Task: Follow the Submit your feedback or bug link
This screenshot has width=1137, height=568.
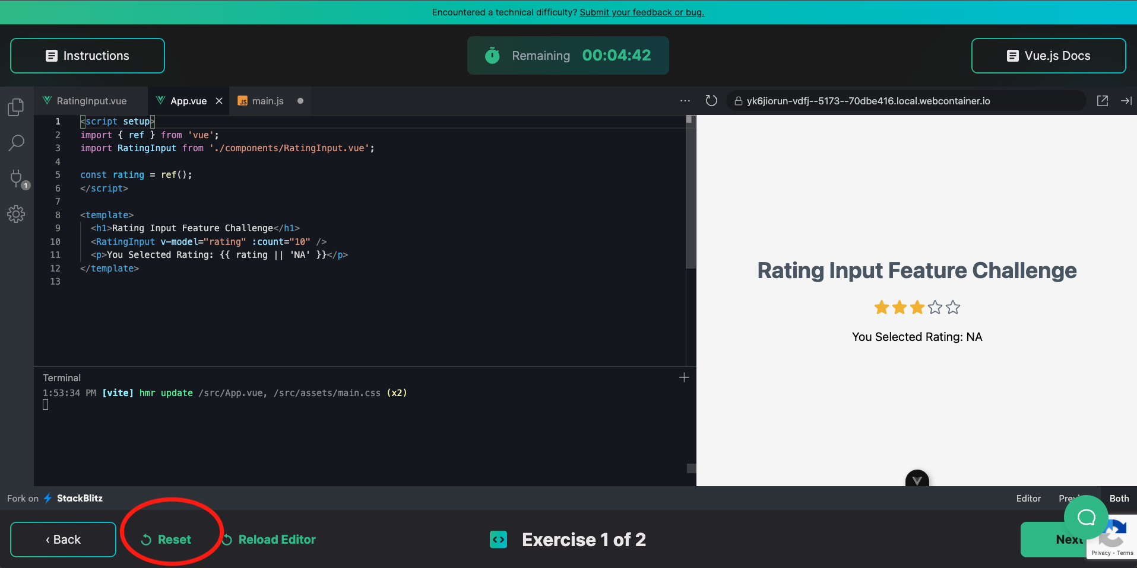Action: [642, 12]
